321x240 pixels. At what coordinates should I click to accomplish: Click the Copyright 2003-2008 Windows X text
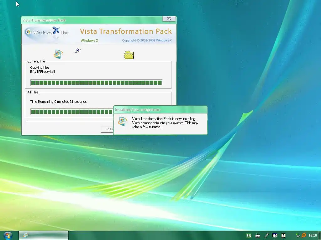coord(147,40)
